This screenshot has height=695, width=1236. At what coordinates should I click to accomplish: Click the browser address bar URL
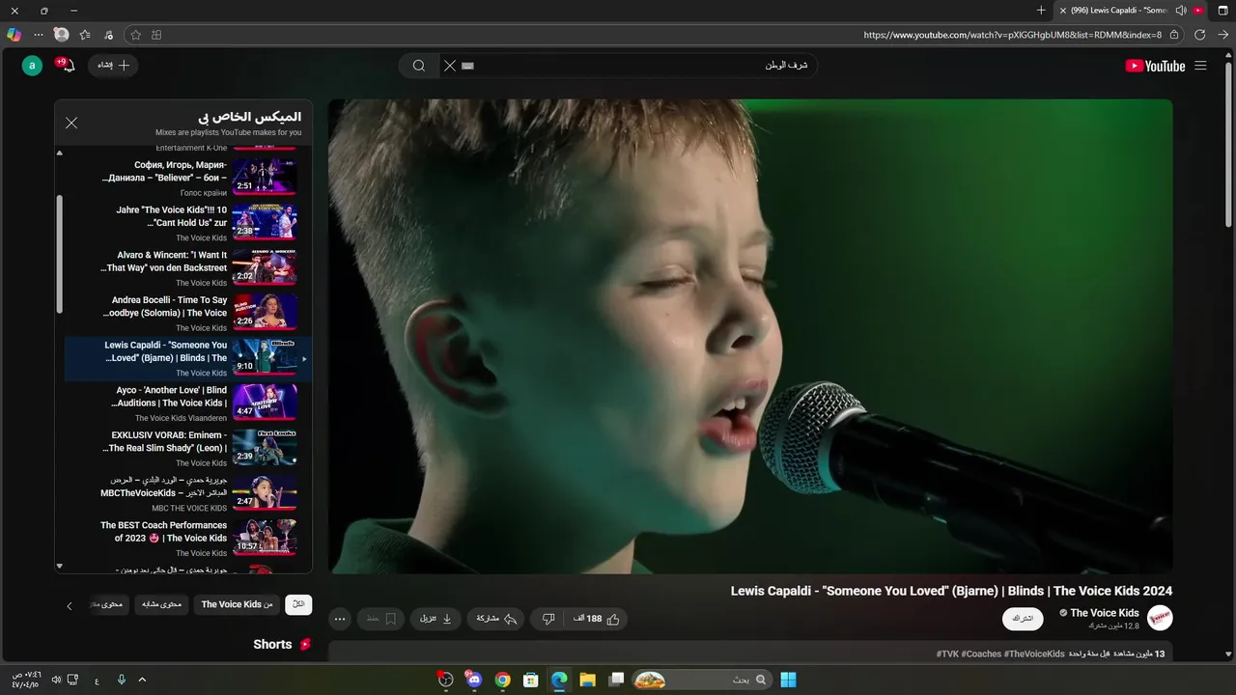coord(1012,35)
